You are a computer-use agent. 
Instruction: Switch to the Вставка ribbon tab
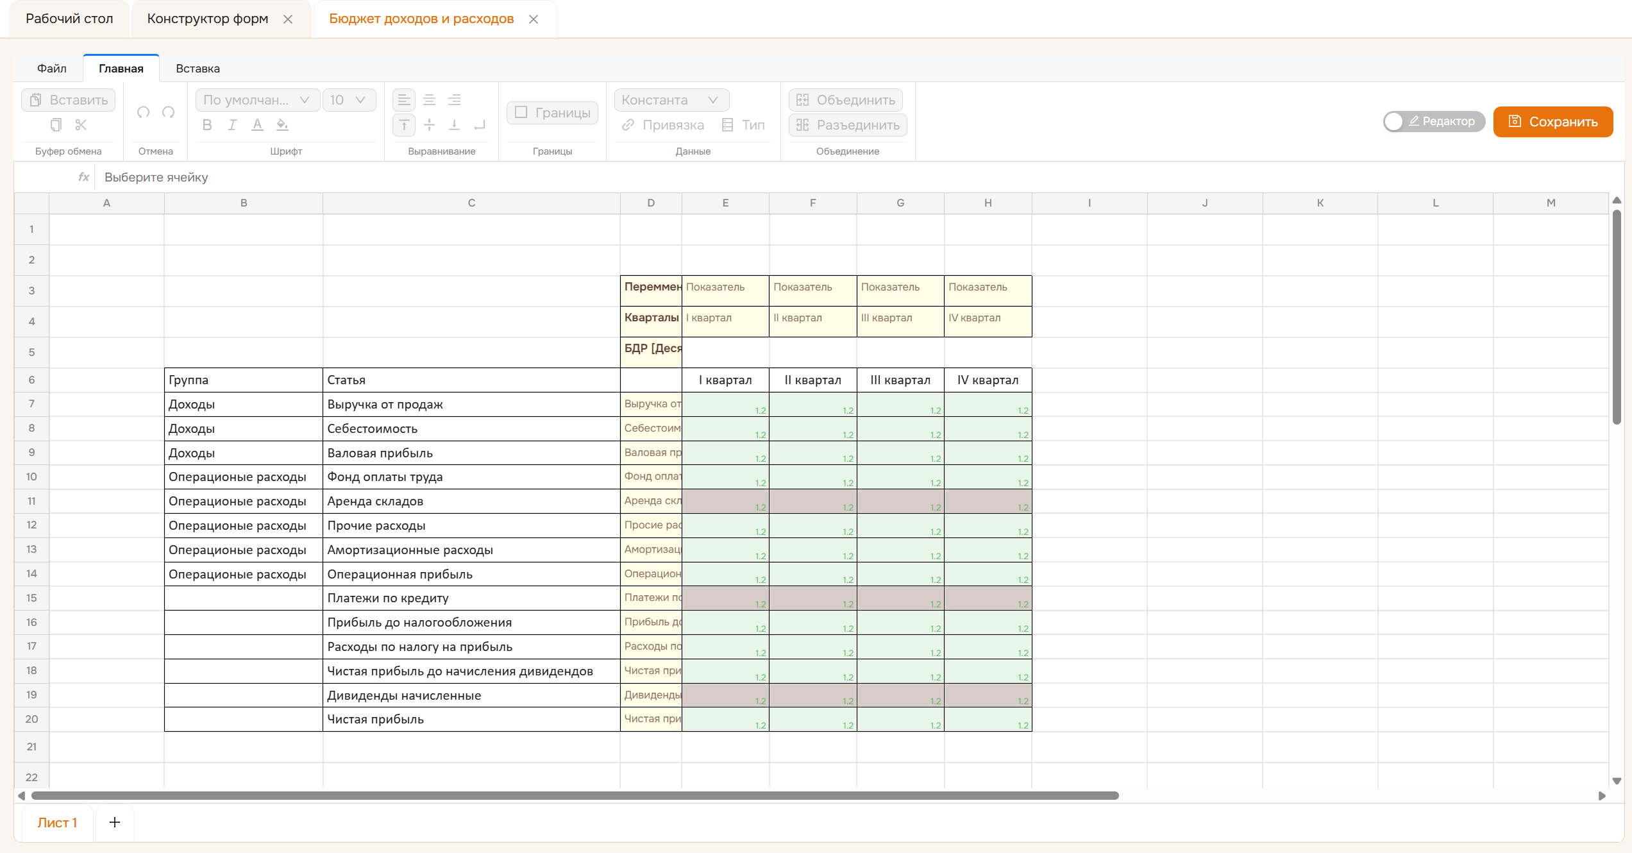click(198, 69)
